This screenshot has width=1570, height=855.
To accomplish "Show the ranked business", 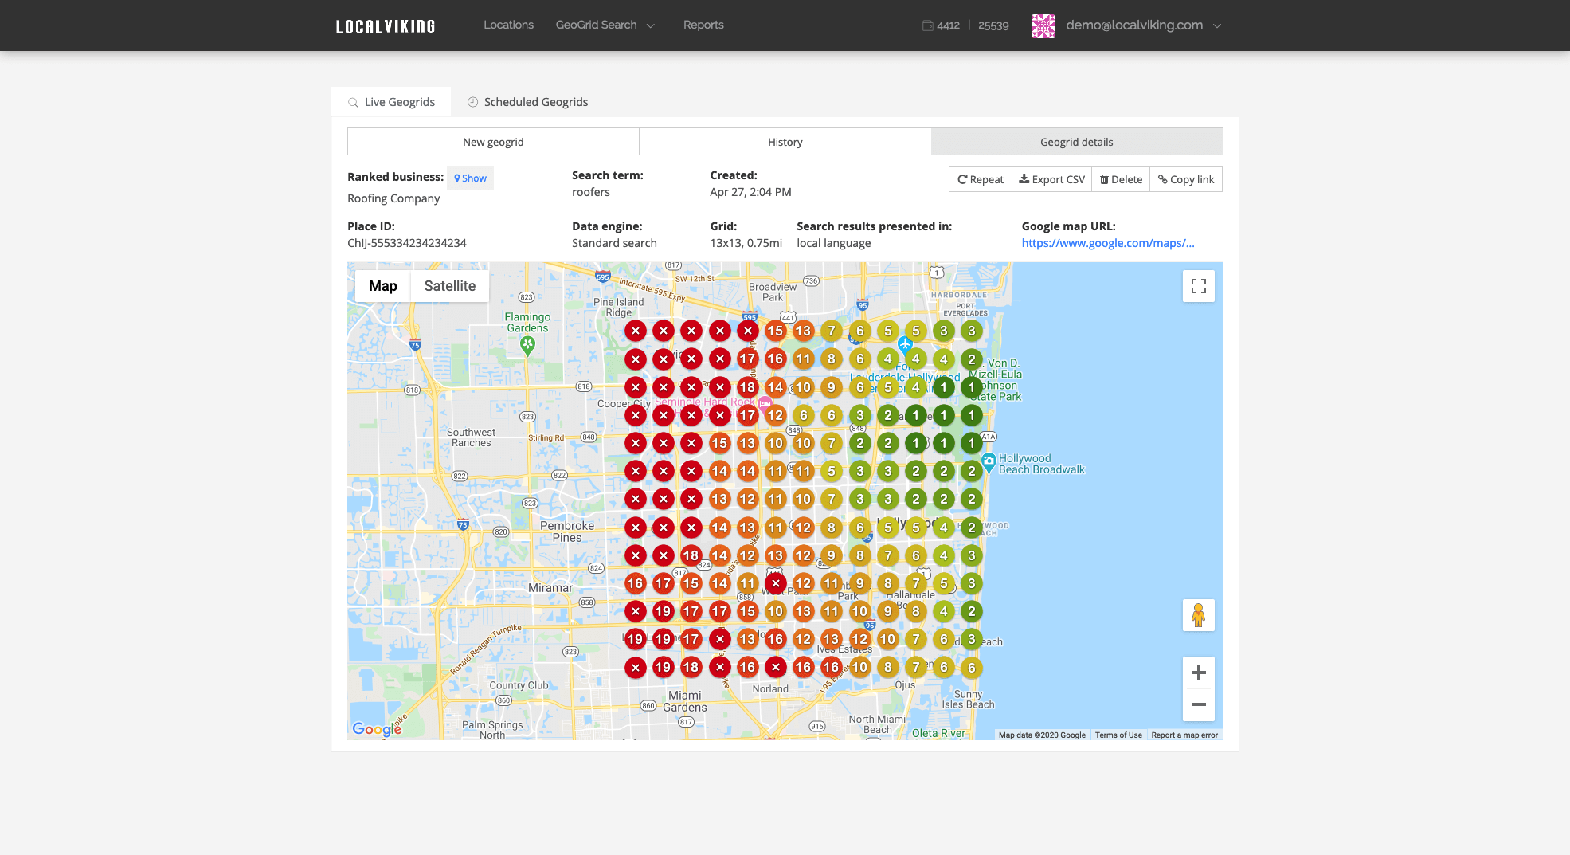I will pyautogui.click(x=470, y=178).
